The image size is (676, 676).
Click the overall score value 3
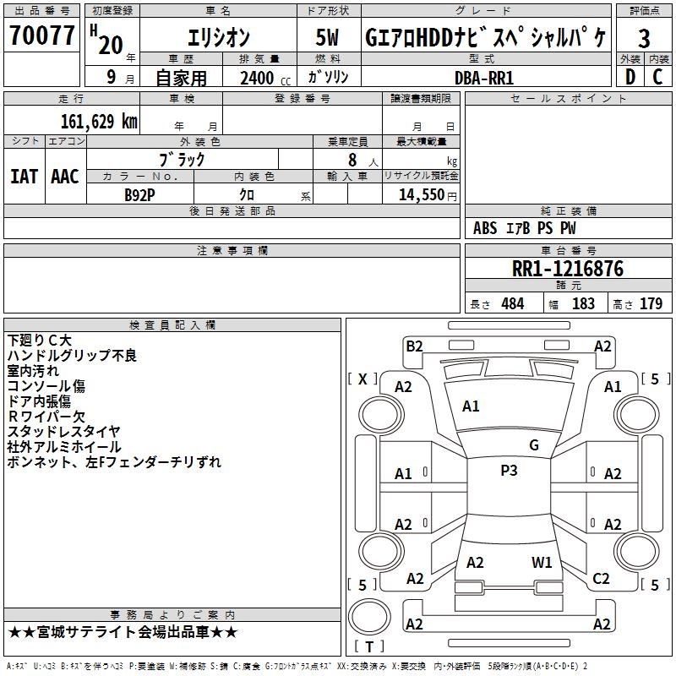click(x=644, y=38)
